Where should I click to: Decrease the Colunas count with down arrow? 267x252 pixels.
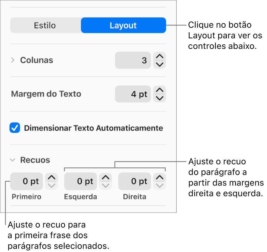pos(160,65)
